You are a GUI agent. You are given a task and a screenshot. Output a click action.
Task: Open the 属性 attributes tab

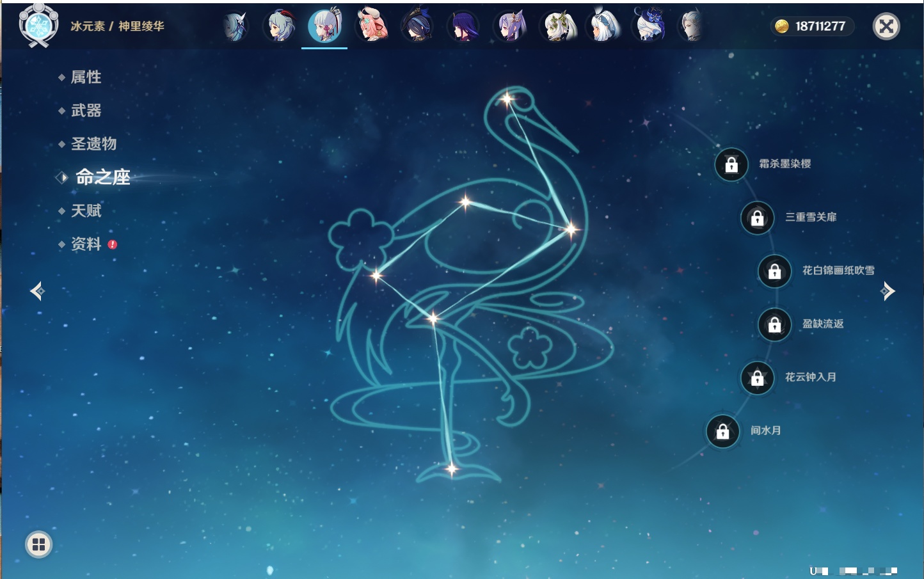click(x=86, y=77)
